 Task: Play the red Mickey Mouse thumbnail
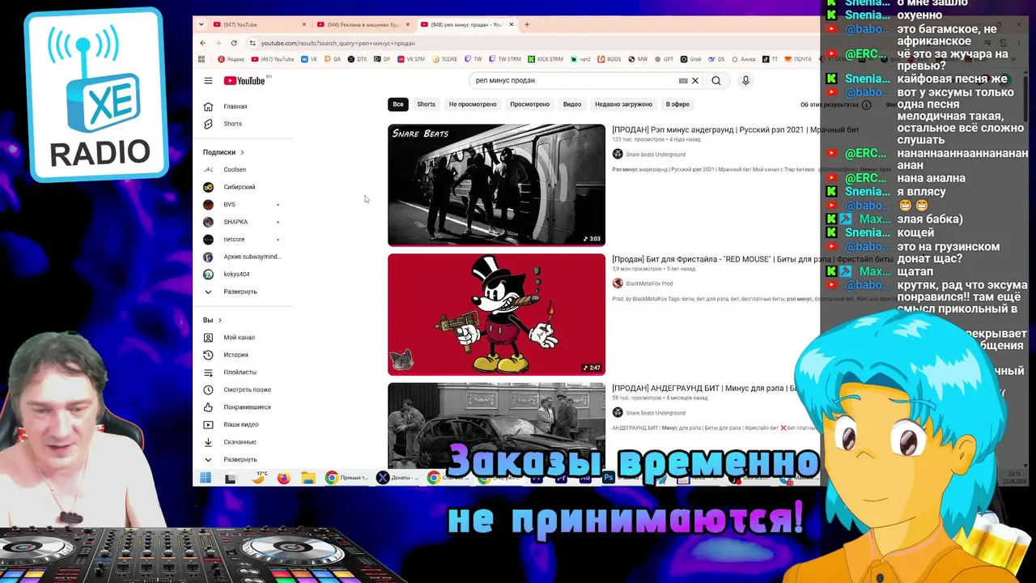[x=496, y=314]
